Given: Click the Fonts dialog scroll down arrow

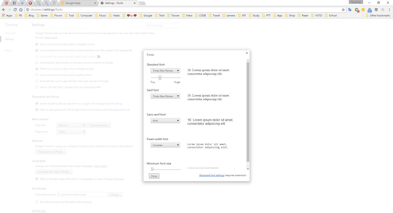Looking at the screenshot, I should pyautogui.click(x=248, y=169).
